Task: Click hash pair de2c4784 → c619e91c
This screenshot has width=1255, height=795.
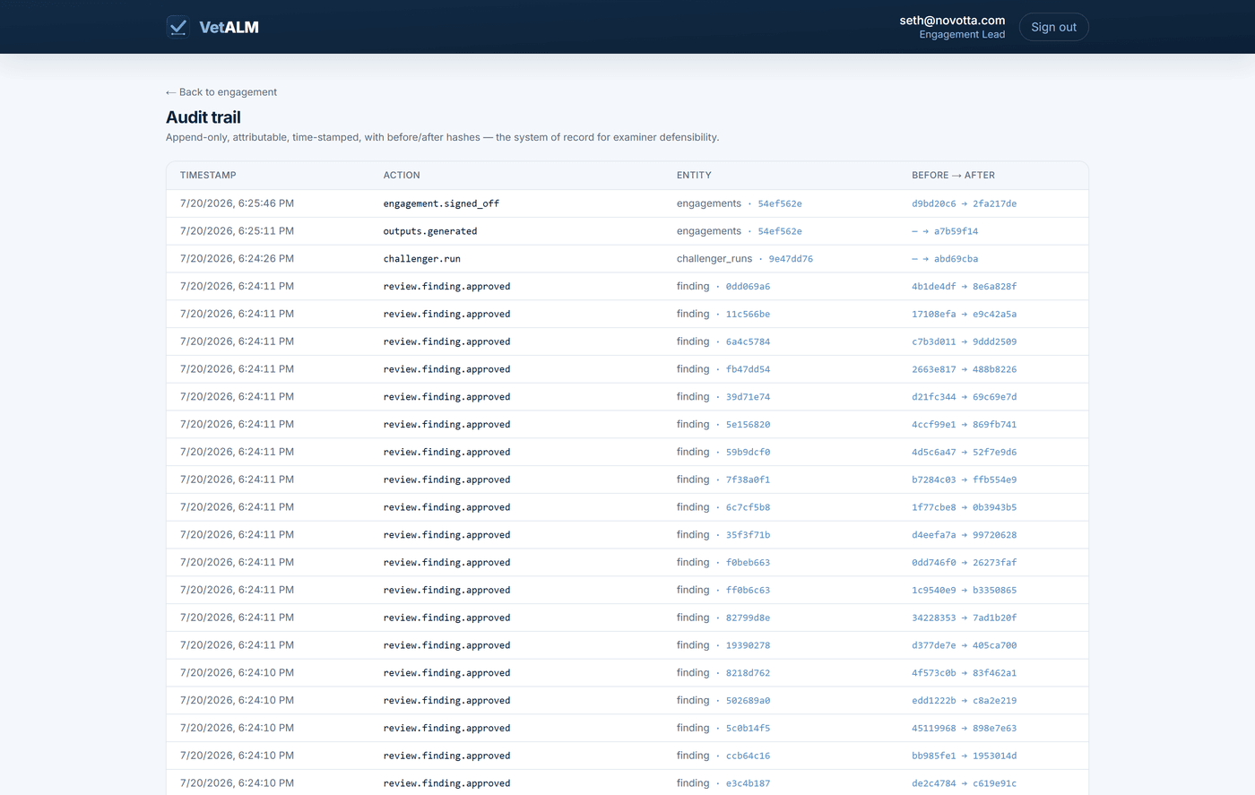Action: point(964,783)
